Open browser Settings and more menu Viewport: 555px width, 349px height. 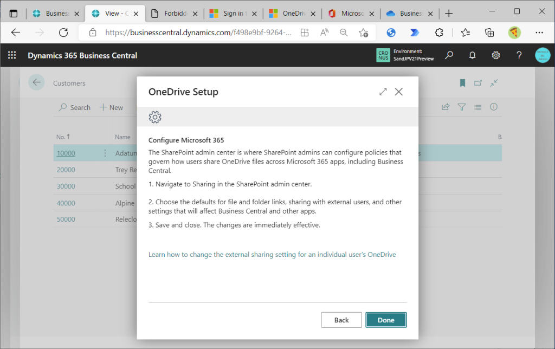pos(539,33)
